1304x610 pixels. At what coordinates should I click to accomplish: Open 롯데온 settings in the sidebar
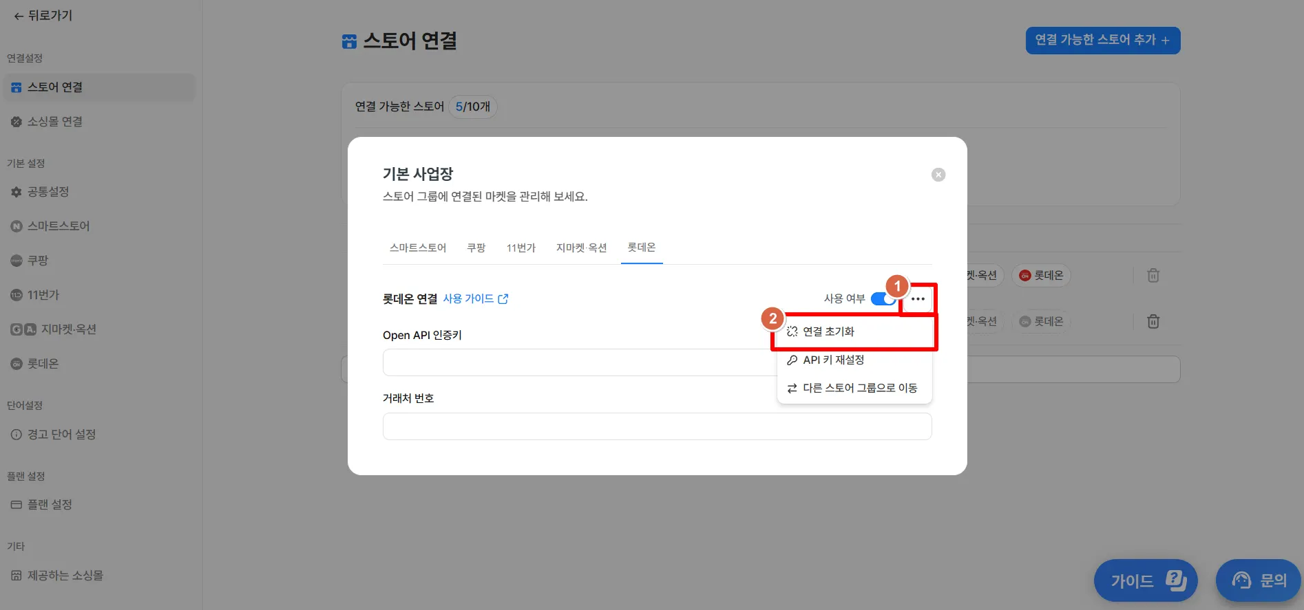[x=99, y=364]
